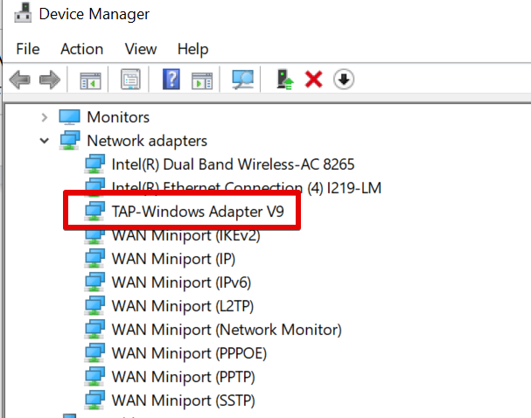Click icon beside TAP-Windows Adapter V9
Image resolution: width=531 pixels, height=418 pixels.
click(x=94, y=212)
